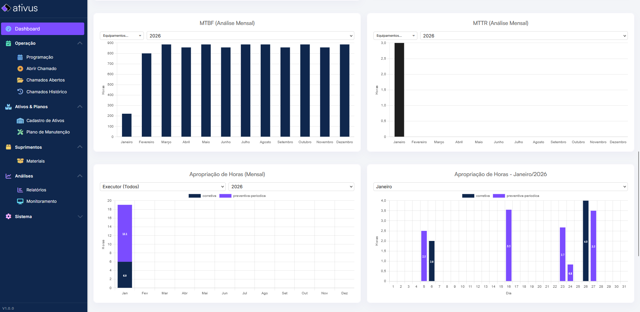Click the January MTTR bar
This screenshot has height=312, width=640.
tap(399, 90)
